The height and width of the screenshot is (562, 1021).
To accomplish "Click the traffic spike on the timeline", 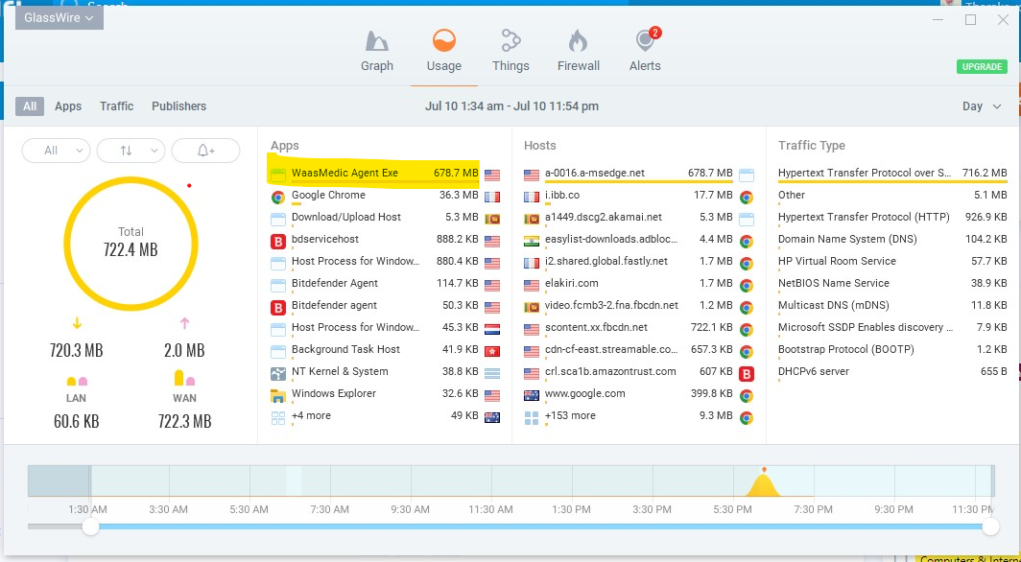I will click(763, 483).
